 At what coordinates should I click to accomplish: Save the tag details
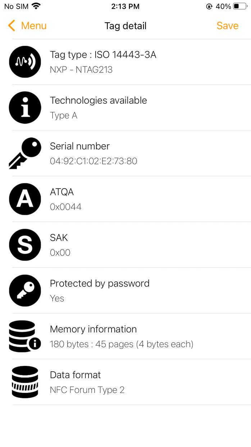(227, 26)
